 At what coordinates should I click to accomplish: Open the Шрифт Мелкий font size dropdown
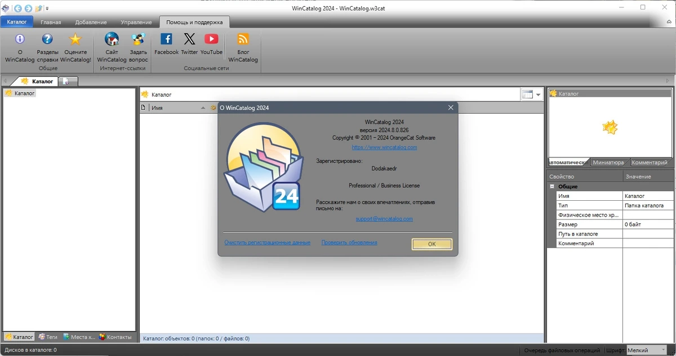646,350
